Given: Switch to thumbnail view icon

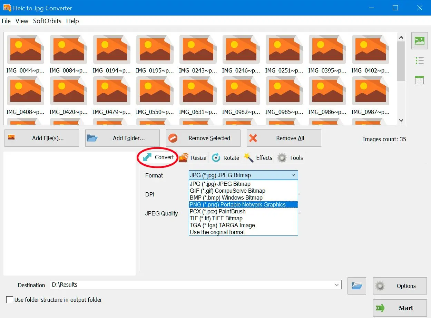Looking at the screenshot, I should coord(419,41).
